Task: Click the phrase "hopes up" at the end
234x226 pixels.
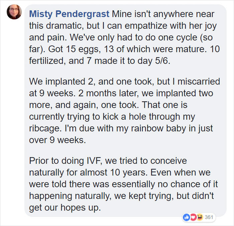Action: (81, 207)
